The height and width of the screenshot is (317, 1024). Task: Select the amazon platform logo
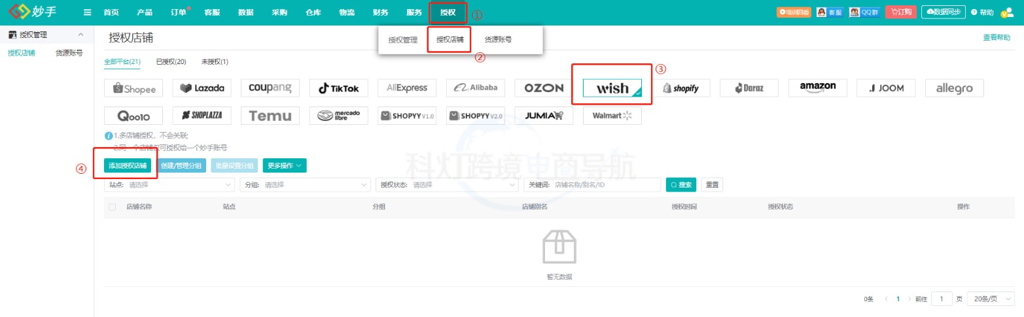(817, 88)
